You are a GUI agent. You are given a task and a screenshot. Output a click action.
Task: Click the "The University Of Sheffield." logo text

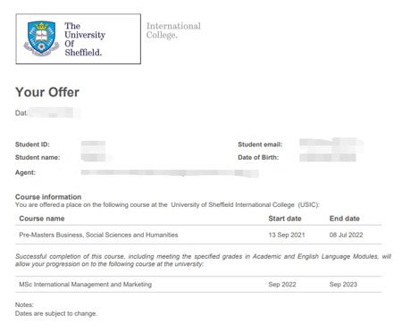click(85, 39)
